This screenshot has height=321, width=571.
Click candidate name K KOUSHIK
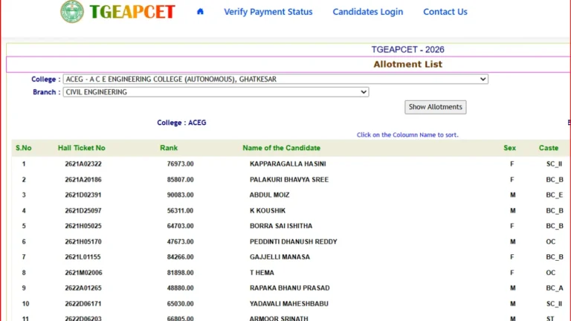pyautogui.click(x=268, y=210)
